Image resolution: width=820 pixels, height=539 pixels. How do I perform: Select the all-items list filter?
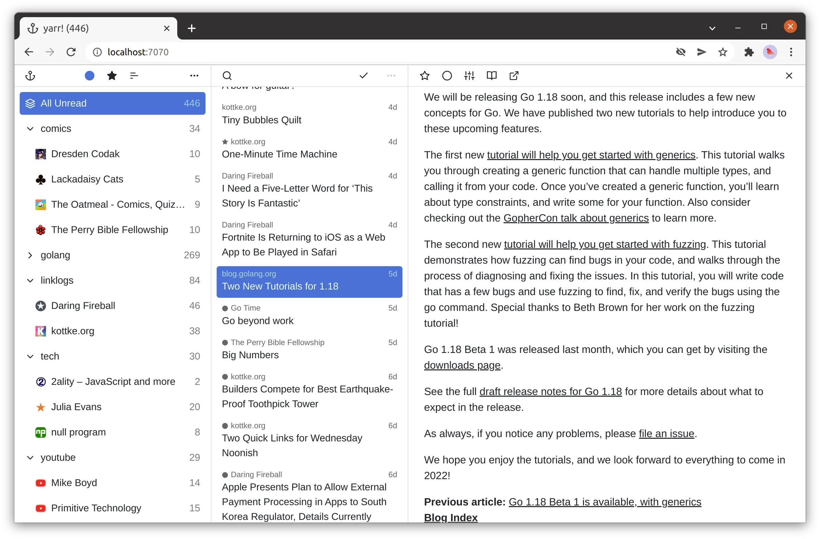(x=134, y=76)
